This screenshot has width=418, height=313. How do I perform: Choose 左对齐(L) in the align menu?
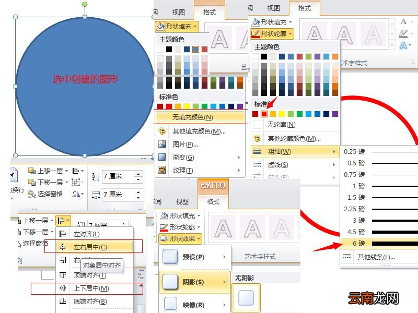tap(95, 234)
